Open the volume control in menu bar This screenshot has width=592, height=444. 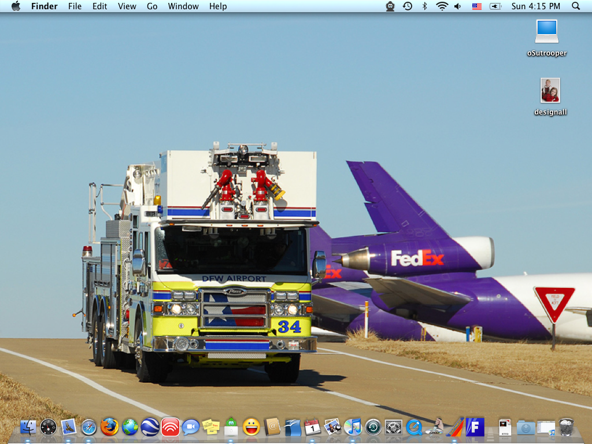click(x=458, y=6)
